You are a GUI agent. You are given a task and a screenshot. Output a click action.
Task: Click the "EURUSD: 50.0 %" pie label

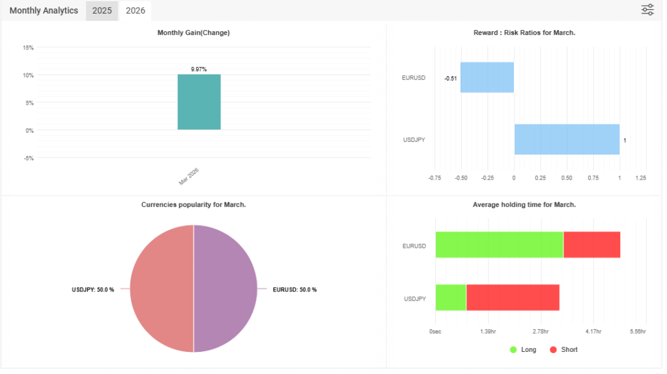(294, 289)
